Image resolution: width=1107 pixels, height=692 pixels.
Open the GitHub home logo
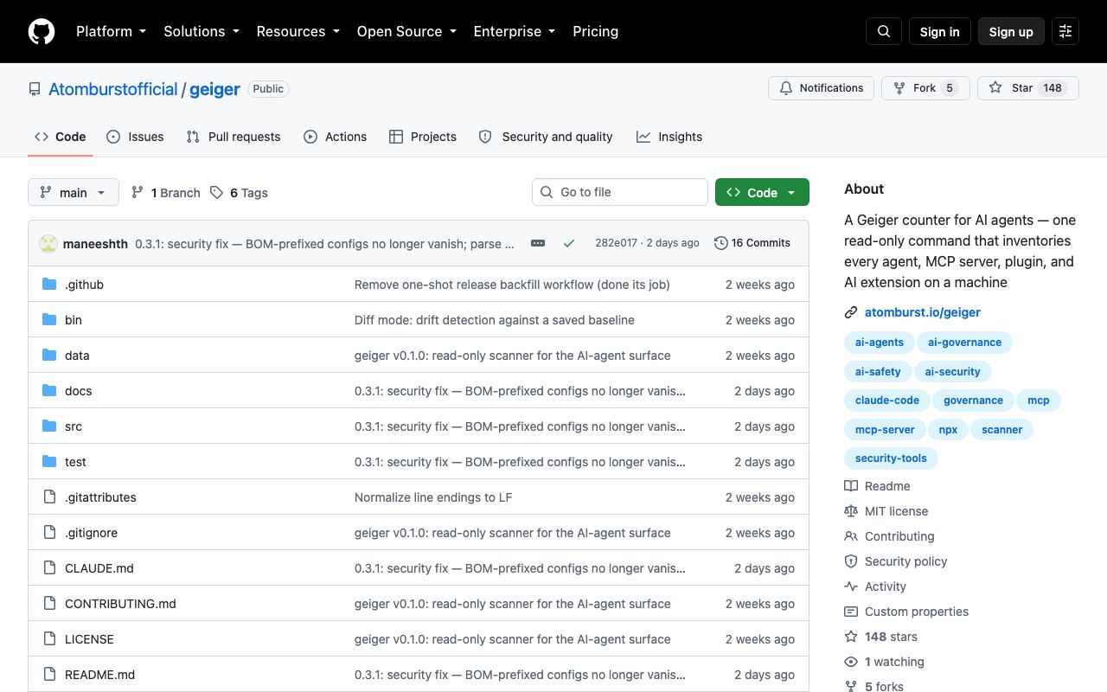coord(42,31)
